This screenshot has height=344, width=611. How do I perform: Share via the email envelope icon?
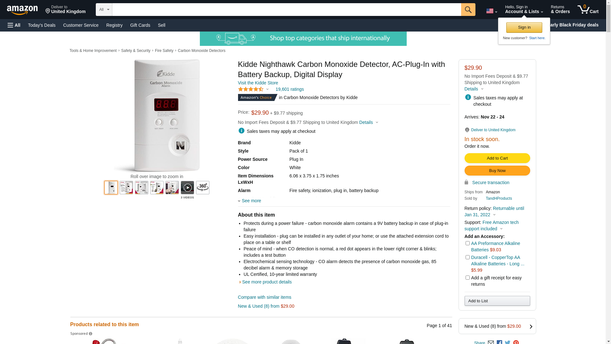491,342
